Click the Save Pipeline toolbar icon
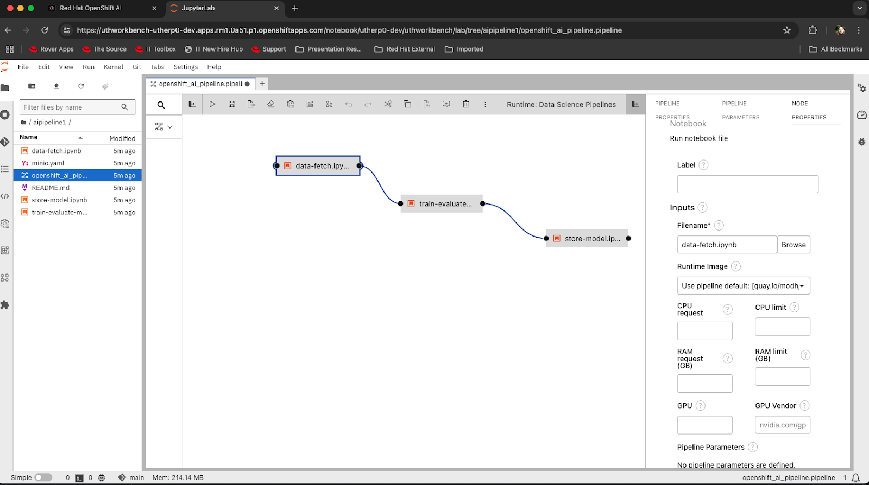This screenshot has width=869, height=485. 232,104
